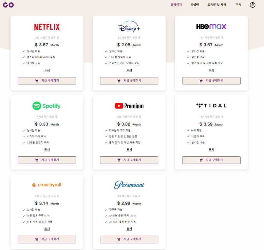
Task: Click the HBO Max logo
Action: click(211, 26)
